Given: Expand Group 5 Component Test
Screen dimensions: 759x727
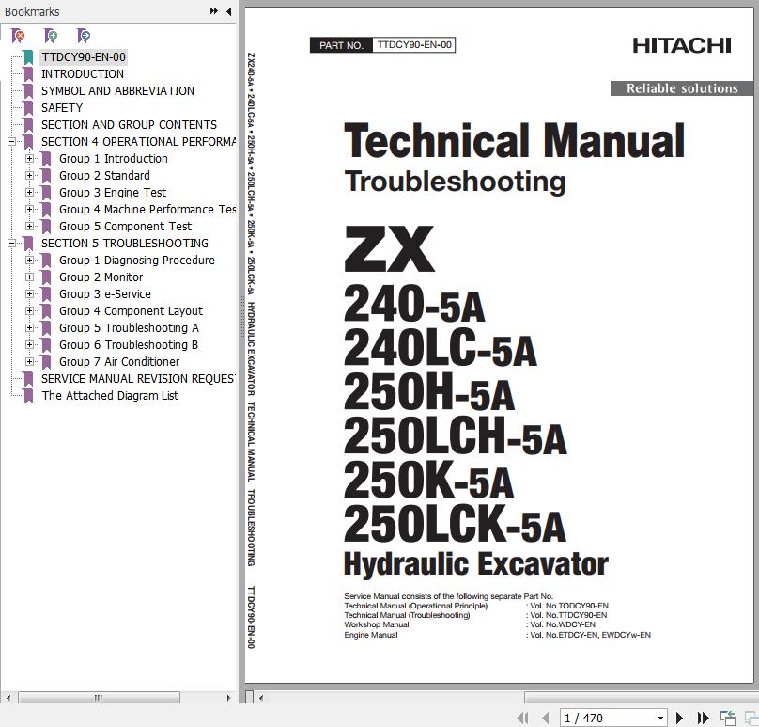Looking at the screenshot, I should (x=29, y=227).
